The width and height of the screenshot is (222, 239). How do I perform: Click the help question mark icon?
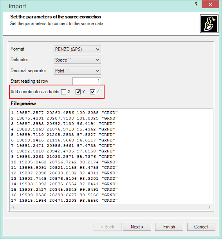tap(196, 4)
